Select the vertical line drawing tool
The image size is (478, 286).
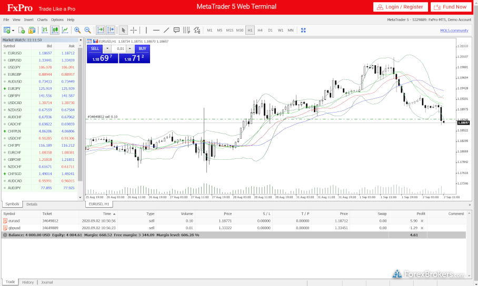(x=146, y=30)
